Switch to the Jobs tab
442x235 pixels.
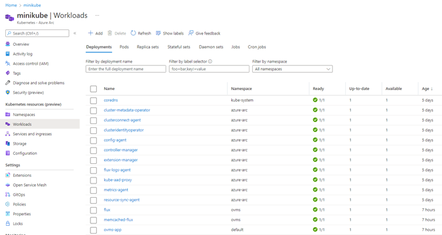tap(235, 47)
